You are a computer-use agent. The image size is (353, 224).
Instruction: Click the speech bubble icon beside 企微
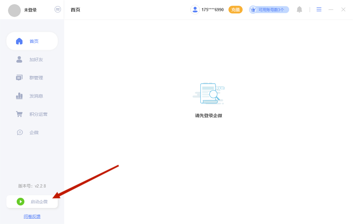pos(20,132)
